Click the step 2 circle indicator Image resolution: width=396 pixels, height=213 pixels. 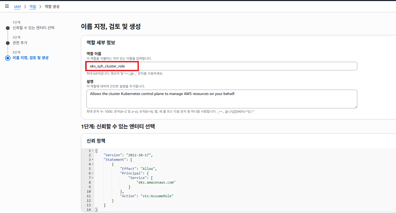point(8,43)
